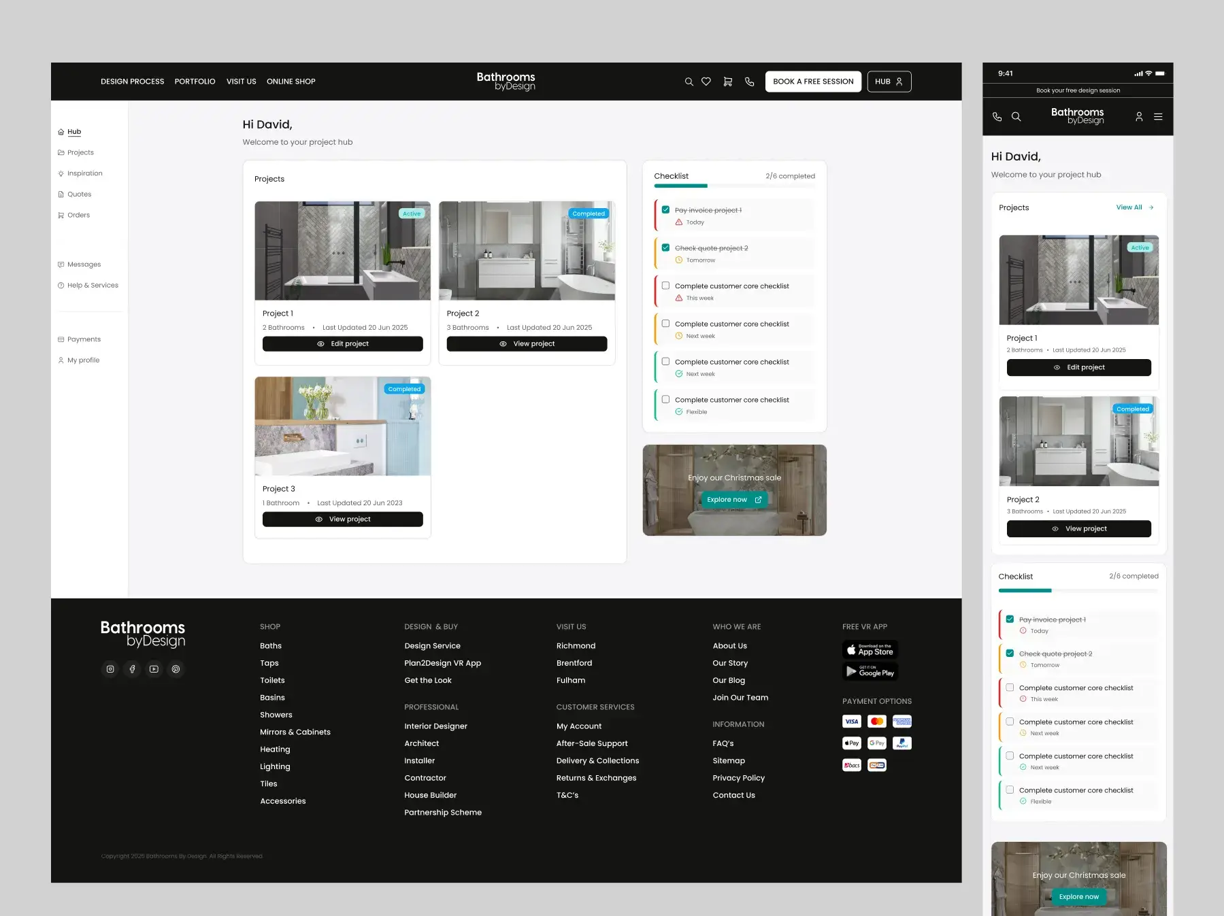Click the mobile header user account icon
The height and width of the screenshot is (916, 1224).
click(1139, 117)
